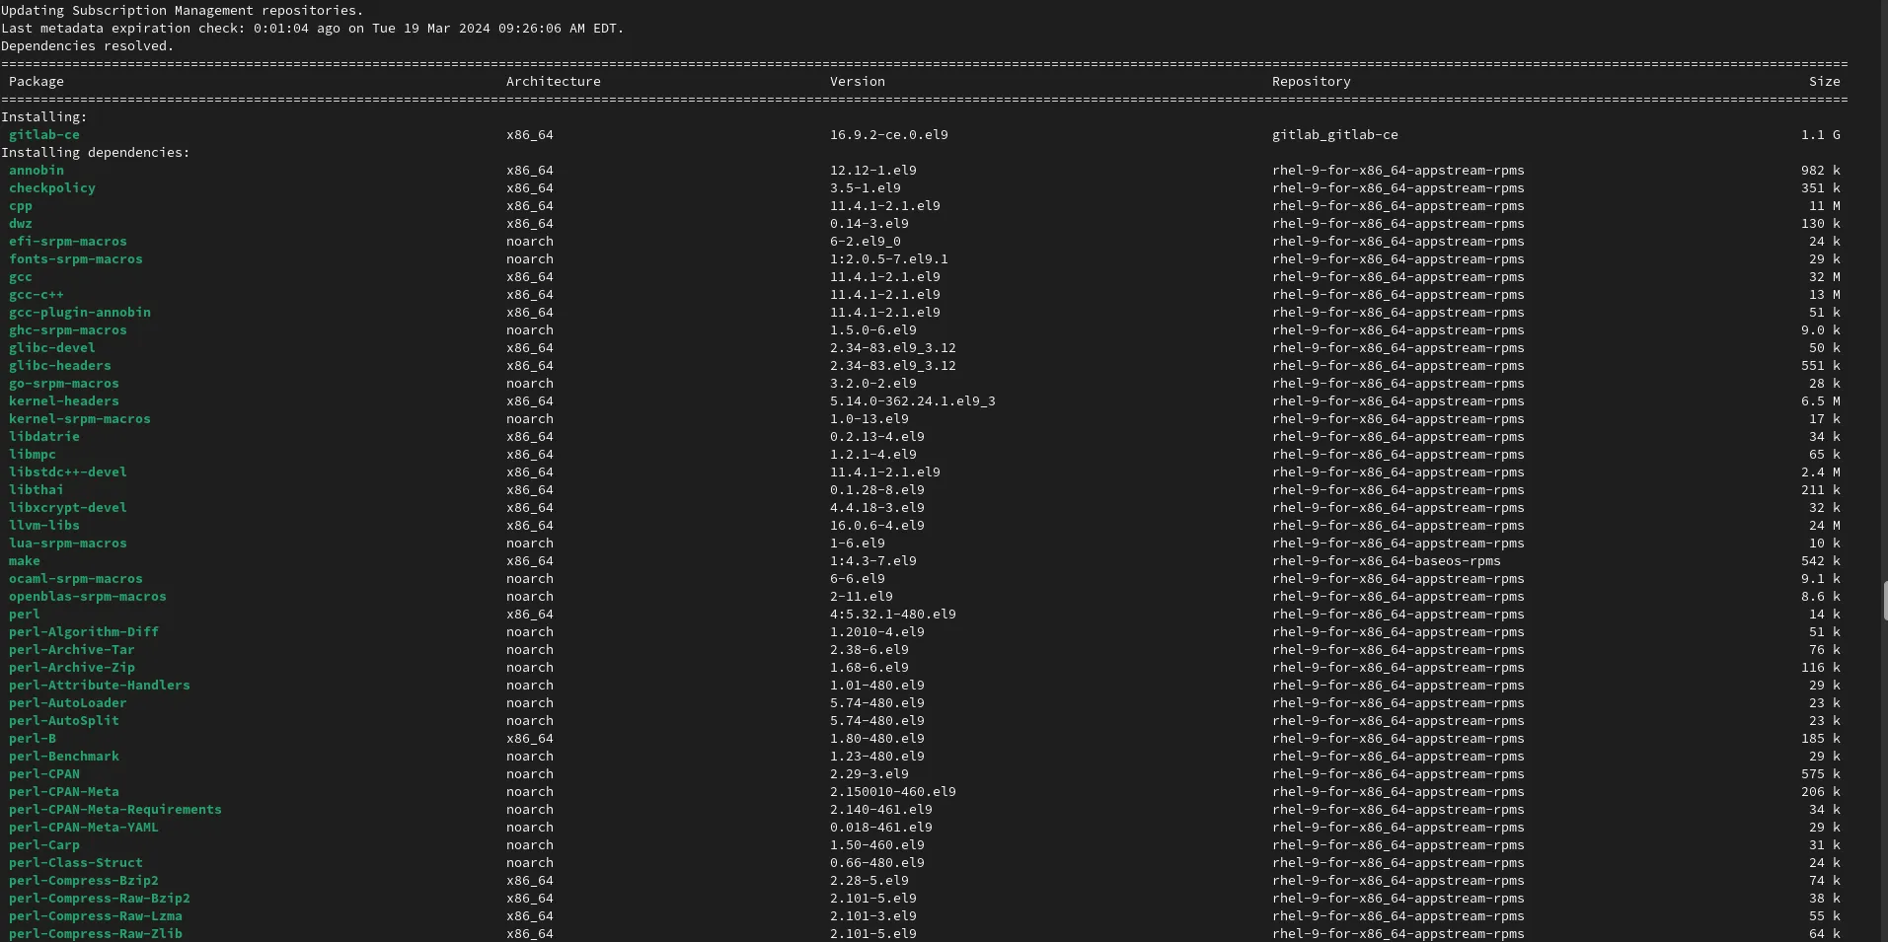Image resolution: width=1888 pixels, height=942 pixels.
Task: Click perl-Archive-Tar package name
Action: click(x=72, y=650)
